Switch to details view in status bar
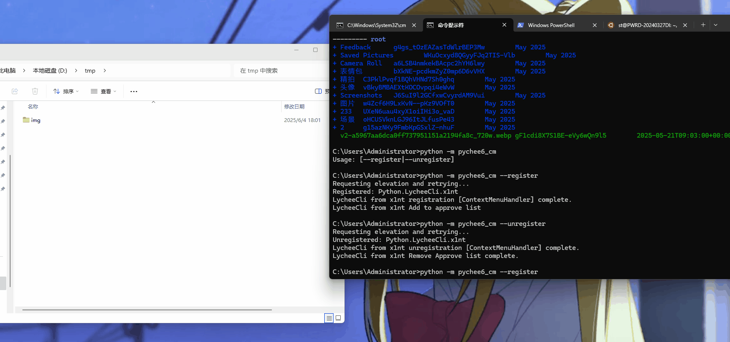Image resolution: width=730 pixels, height=342 pixels. click(x=329, y=318)
